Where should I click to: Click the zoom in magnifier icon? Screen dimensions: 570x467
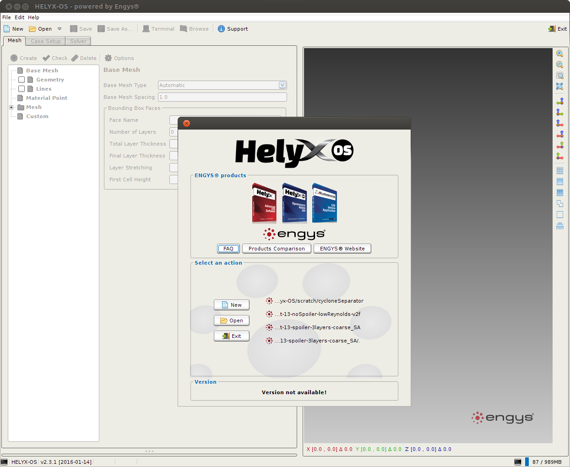click(559, 54)
